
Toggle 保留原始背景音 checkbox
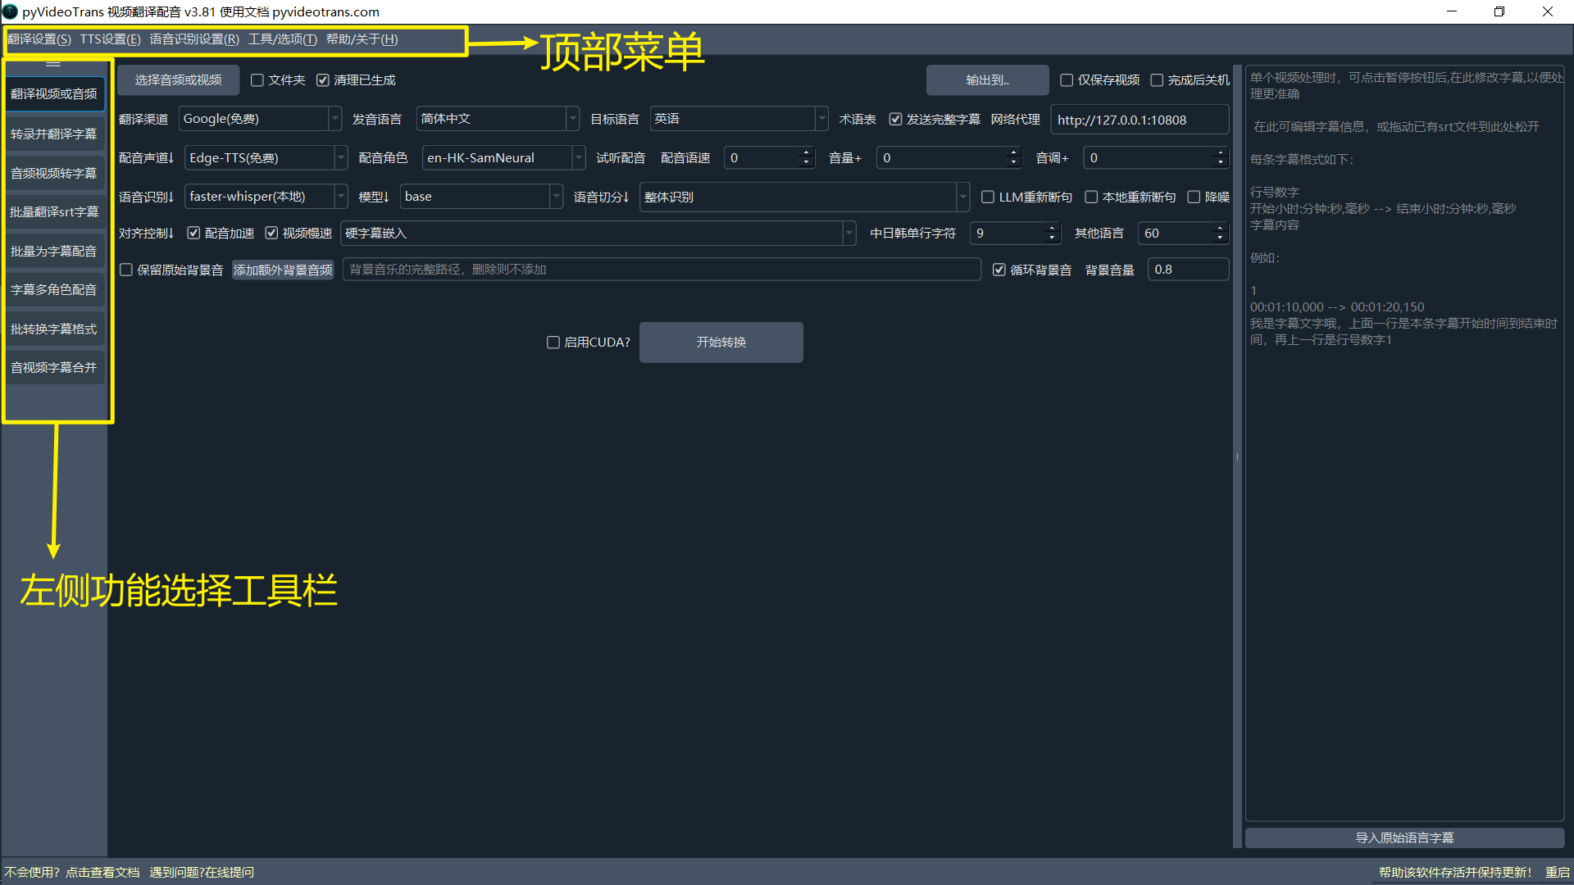[126, 270]
